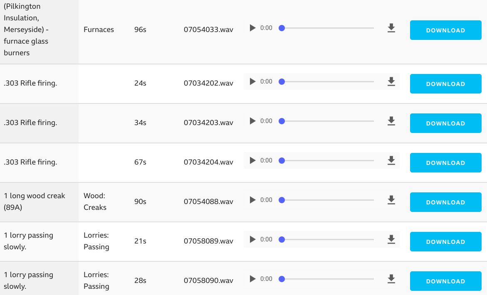The image size is (487, 295).
Task: Click download arrow icon in 07034202.wav player
Action: pos(391,81)
